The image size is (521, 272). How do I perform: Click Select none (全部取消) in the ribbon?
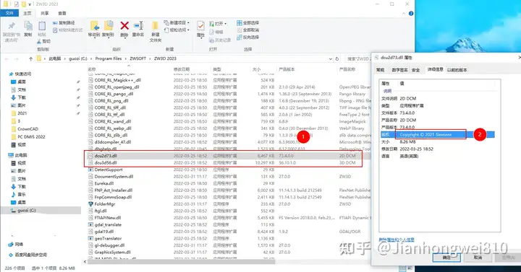click(x=248, y=30)
